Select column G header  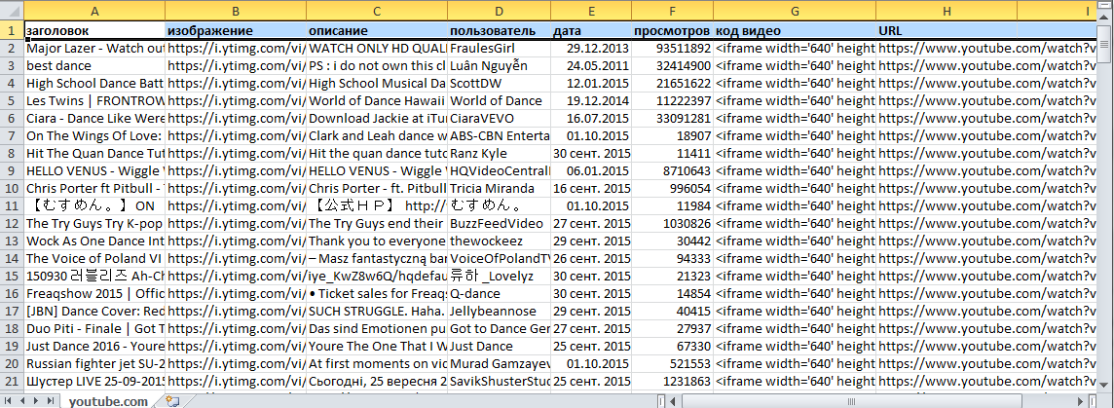(x=794, y=11)
